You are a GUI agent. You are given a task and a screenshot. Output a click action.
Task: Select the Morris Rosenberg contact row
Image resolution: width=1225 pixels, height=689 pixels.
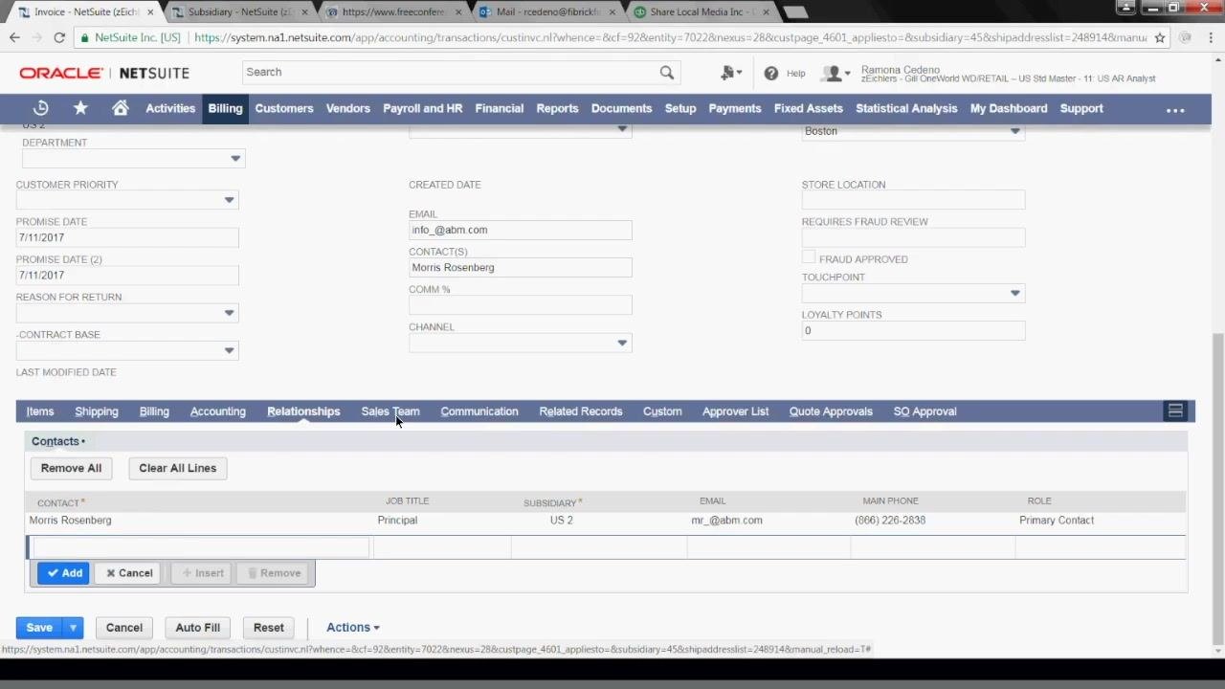pyautogui.click(x=605, y=521)
